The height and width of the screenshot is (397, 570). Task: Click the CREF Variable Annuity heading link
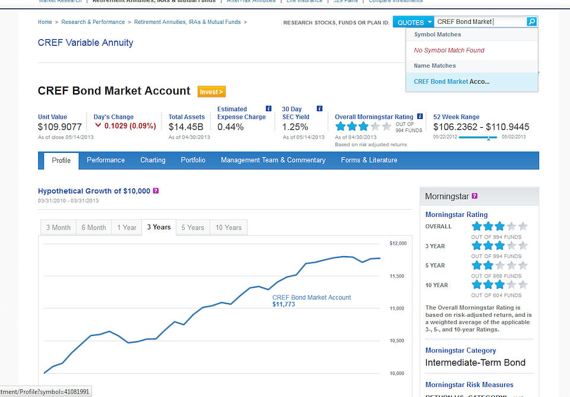(85, 43)
